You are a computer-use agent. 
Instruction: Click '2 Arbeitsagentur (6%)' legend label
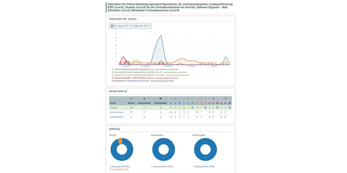coord(119,169)
